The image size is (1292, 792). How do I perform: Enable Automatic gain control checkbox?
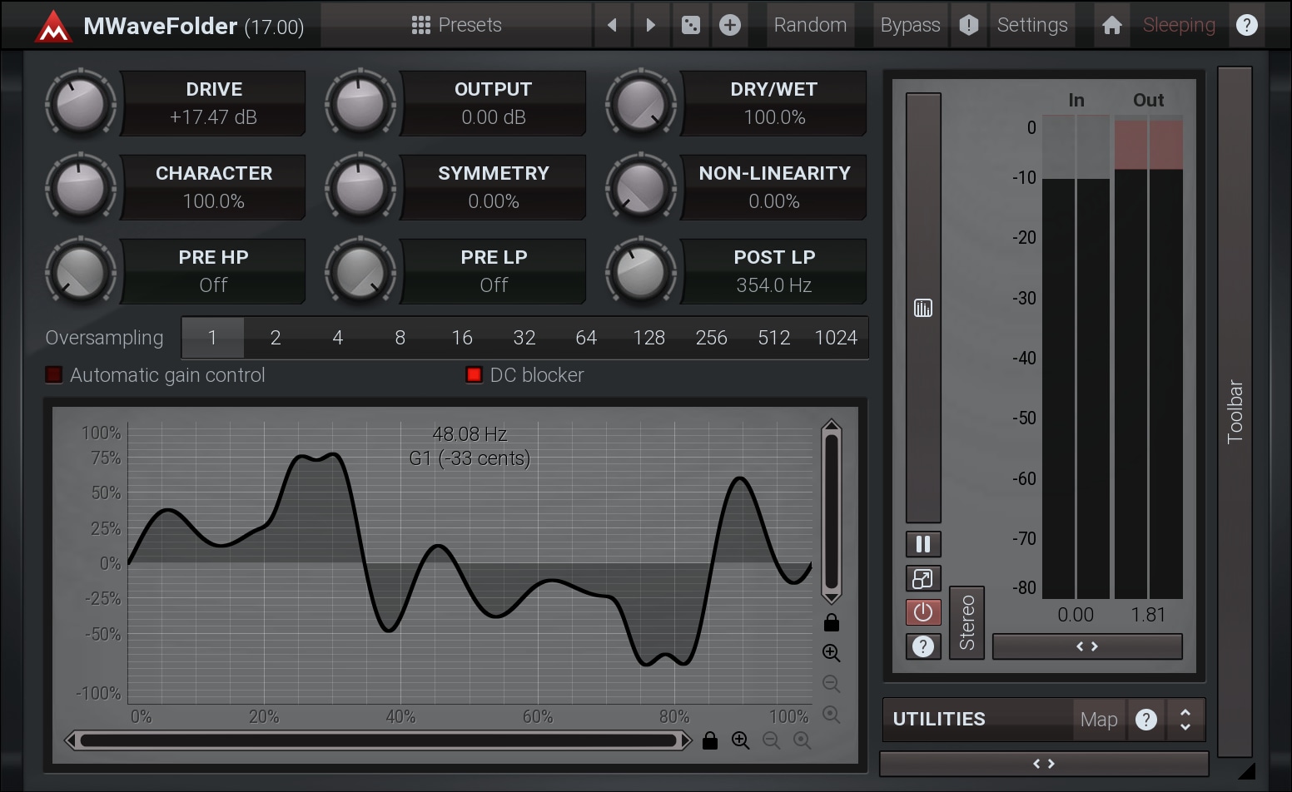[54, 375]
